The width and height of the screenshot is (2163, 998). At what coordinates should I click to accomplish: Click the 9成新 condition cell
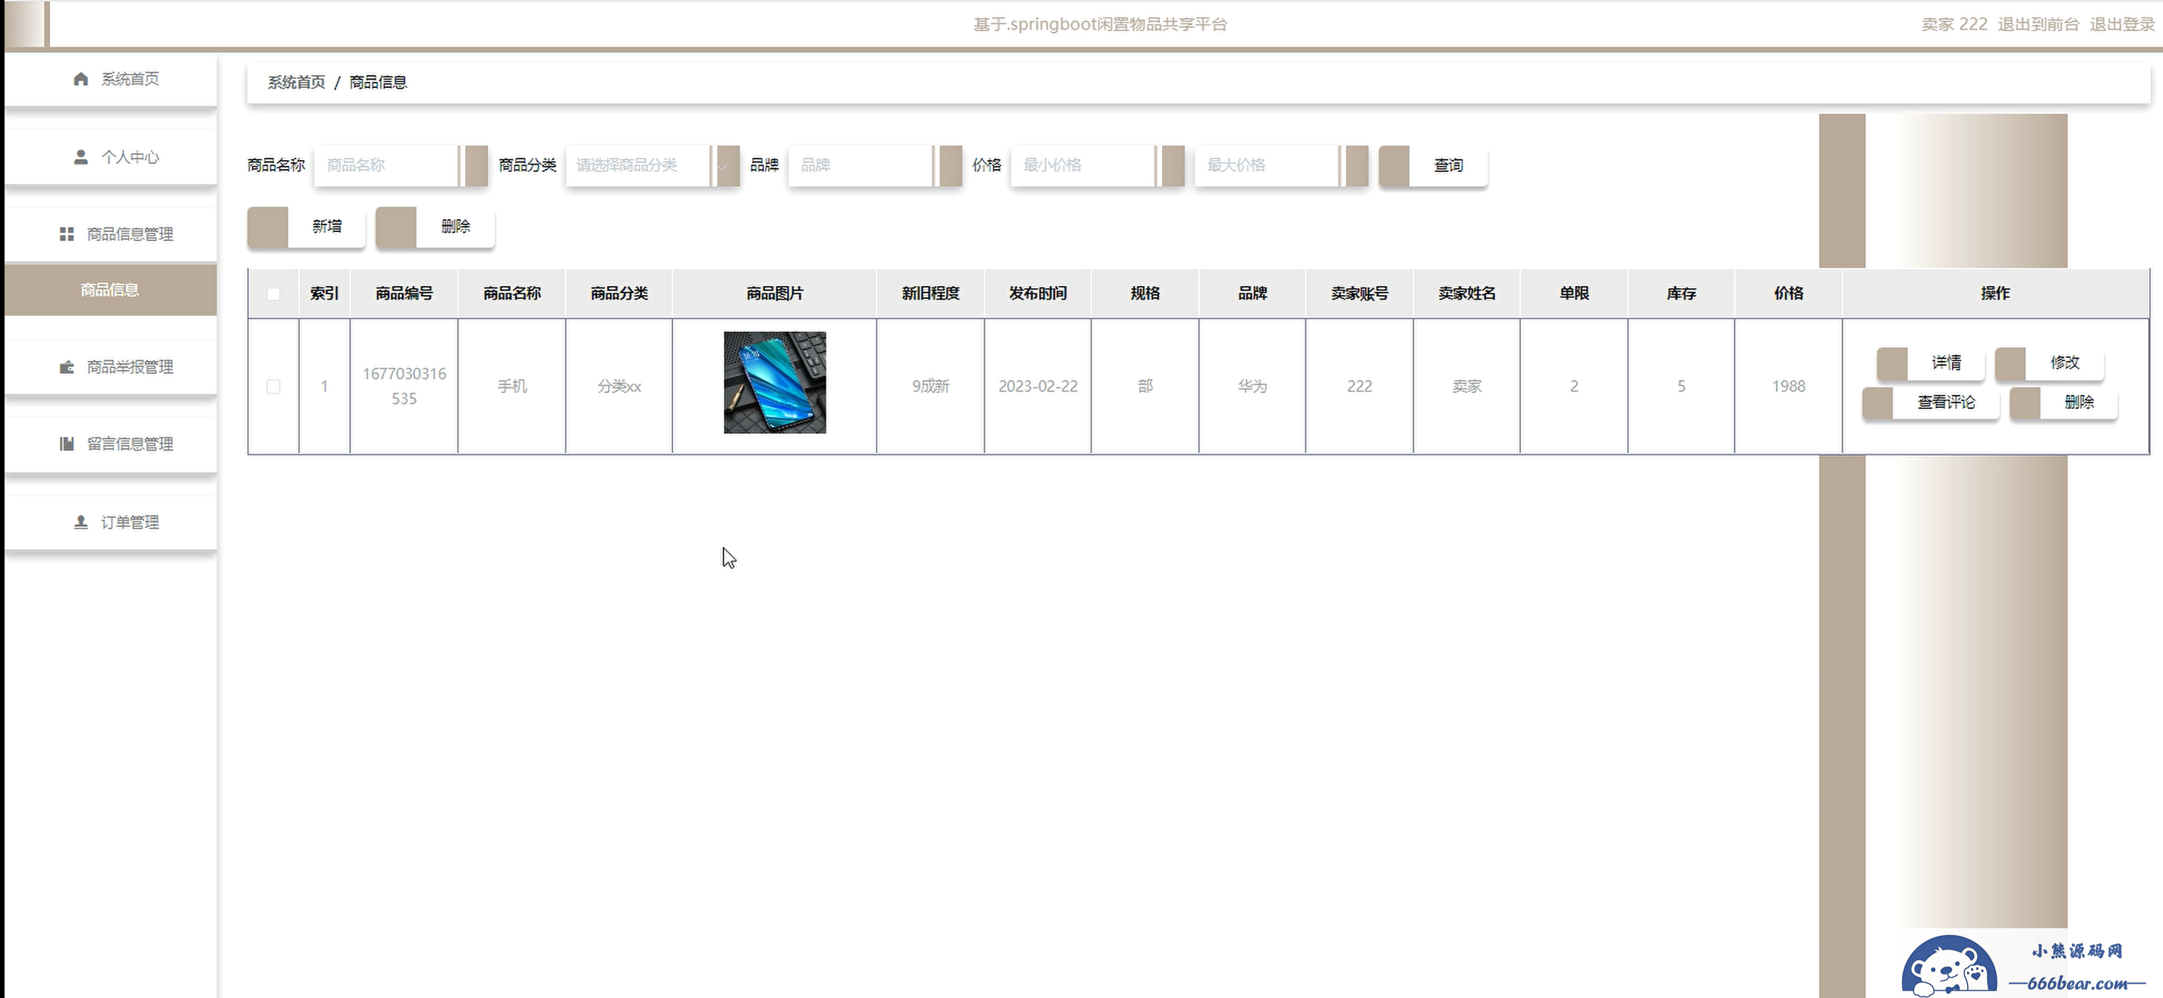pyautogui.click(x=930, y=386)
